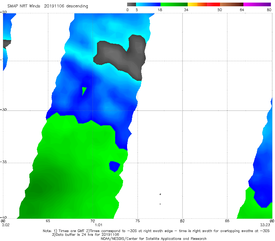Click the title text 'SMAP NRT Winds 20191106 descending'
Viewport: 275px width, 241px height.
[48, 6]
